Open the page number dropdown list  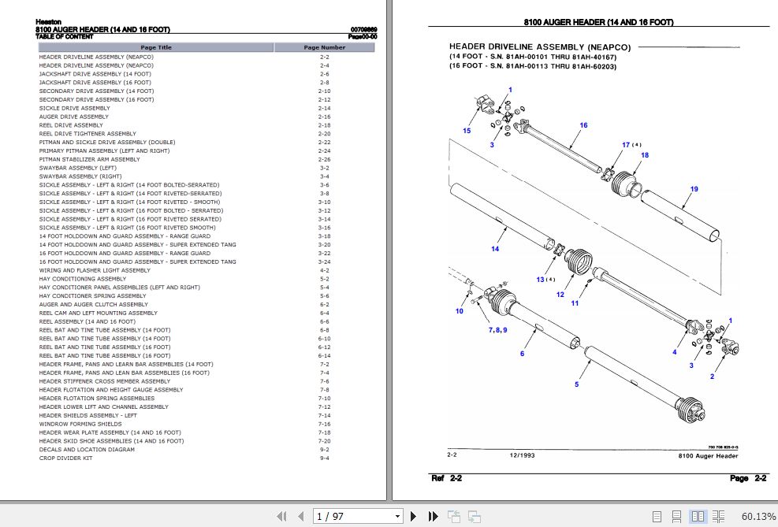(x=396, y=516)
